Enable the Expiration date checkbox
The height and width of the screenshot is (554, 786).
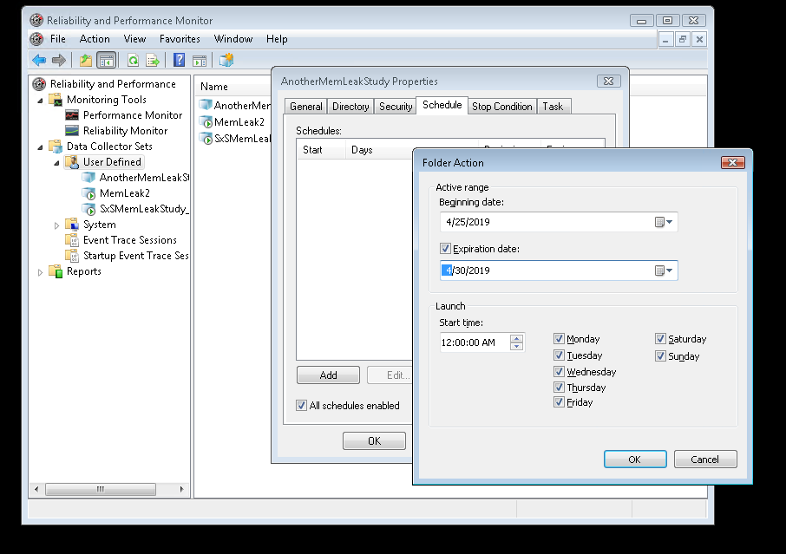[x=444, y=247]
